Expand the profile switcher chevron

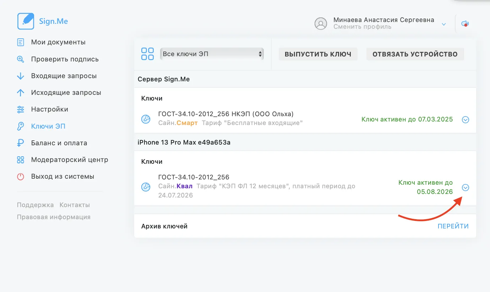(443, 24)
